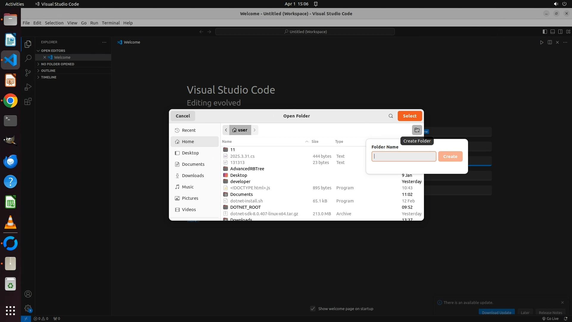
Task: Expand the Timeline section
Action: 49,77
